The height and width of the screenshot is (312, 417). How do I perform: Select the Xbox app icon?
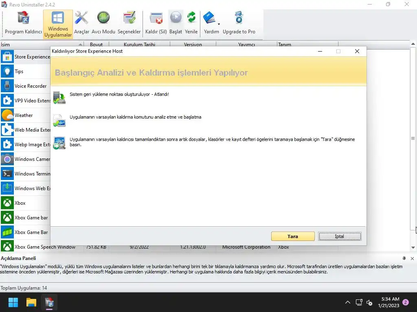tap(7, 203)
